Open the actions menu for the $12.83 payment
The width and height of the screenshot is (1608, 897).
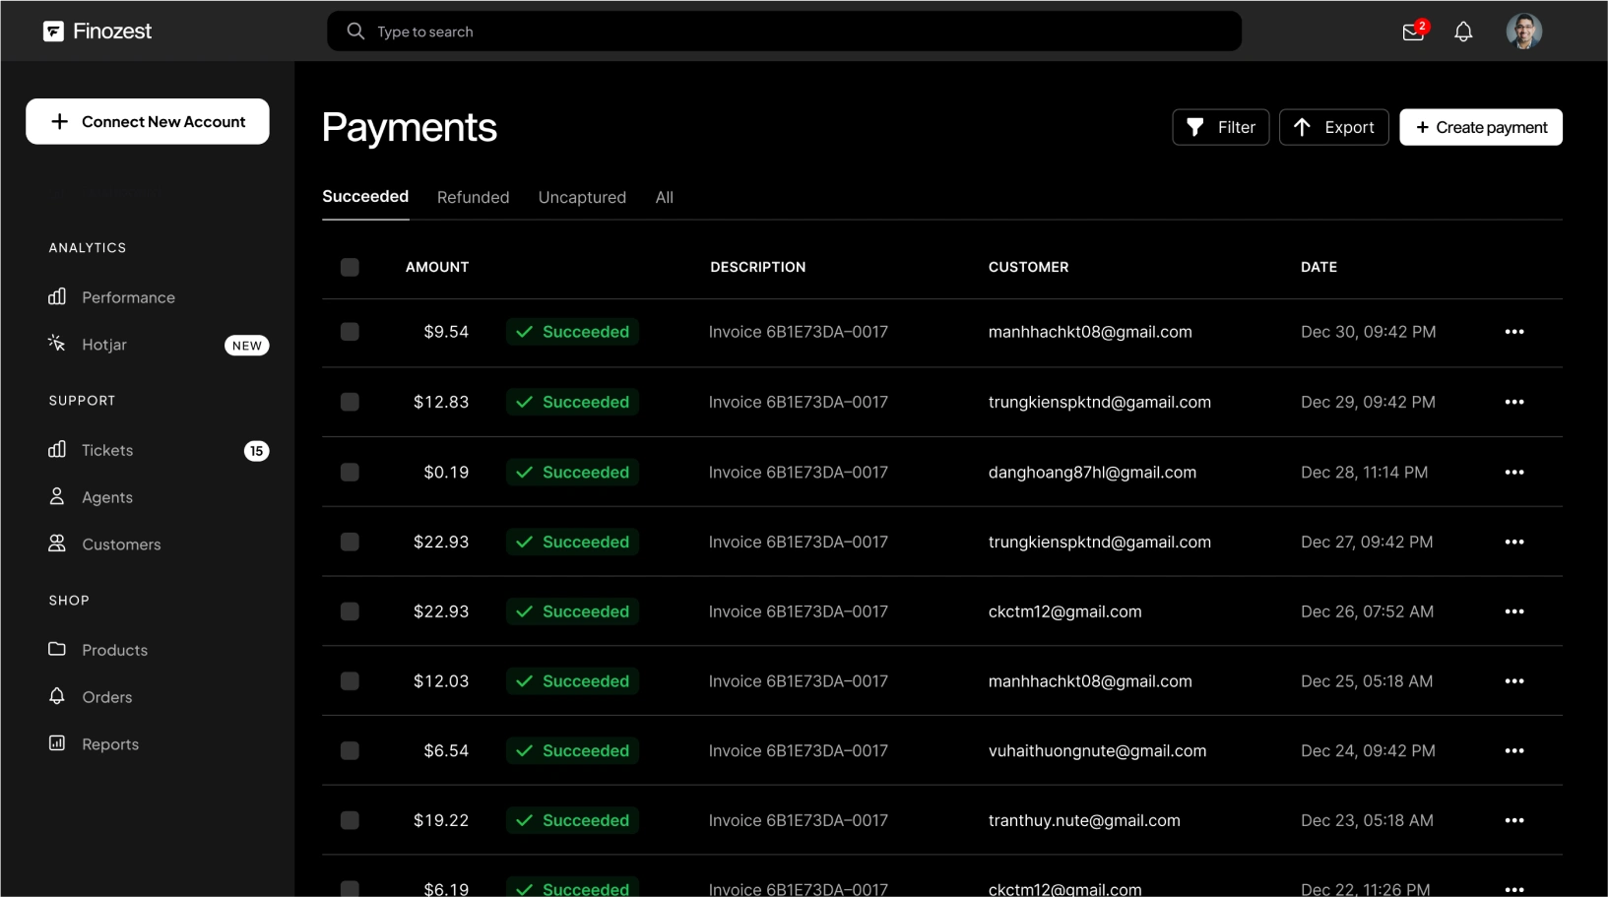(x=1514, y=402)
